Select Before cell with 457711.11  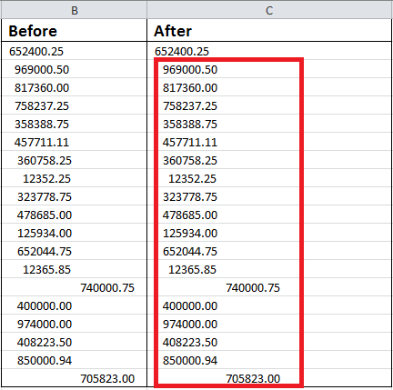75,142
